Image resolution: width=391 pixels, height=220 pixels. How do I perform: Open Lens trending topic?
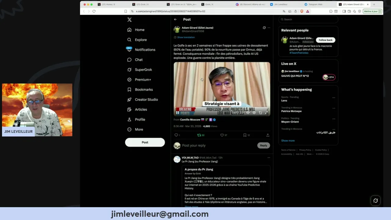[284, 101]
